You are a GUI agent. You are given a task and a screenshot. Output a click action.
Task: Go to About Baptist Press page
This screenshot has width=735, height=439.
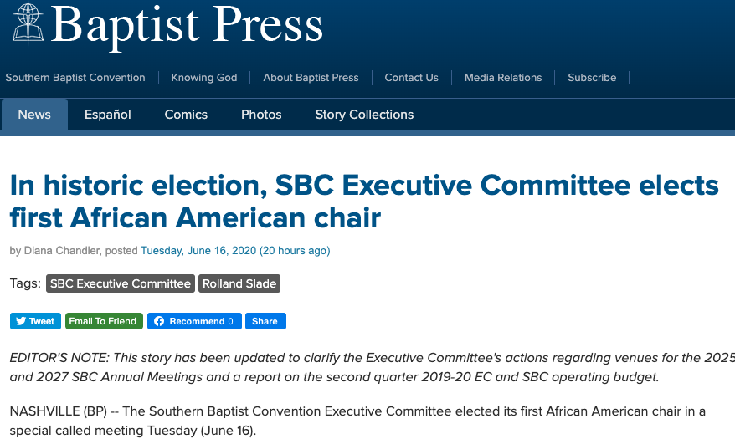click(311, 78)
